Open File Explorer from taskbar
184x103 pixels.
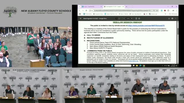pos(137,66)
